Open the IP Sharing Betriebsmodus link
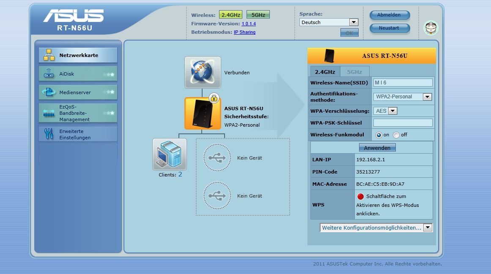This screenshot has height=274, width=491. pyautogui.click(x=244, y=32)
